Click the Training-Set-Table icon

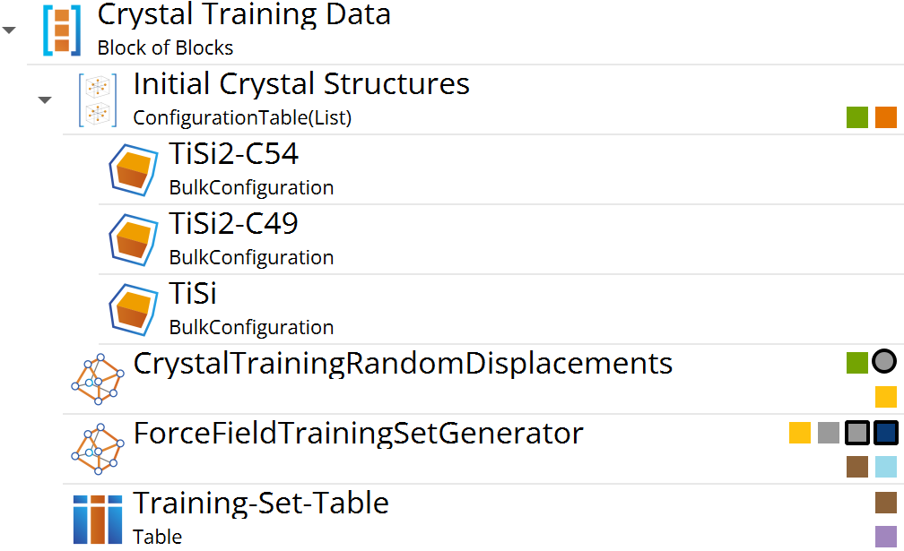[x=97, y=519]
